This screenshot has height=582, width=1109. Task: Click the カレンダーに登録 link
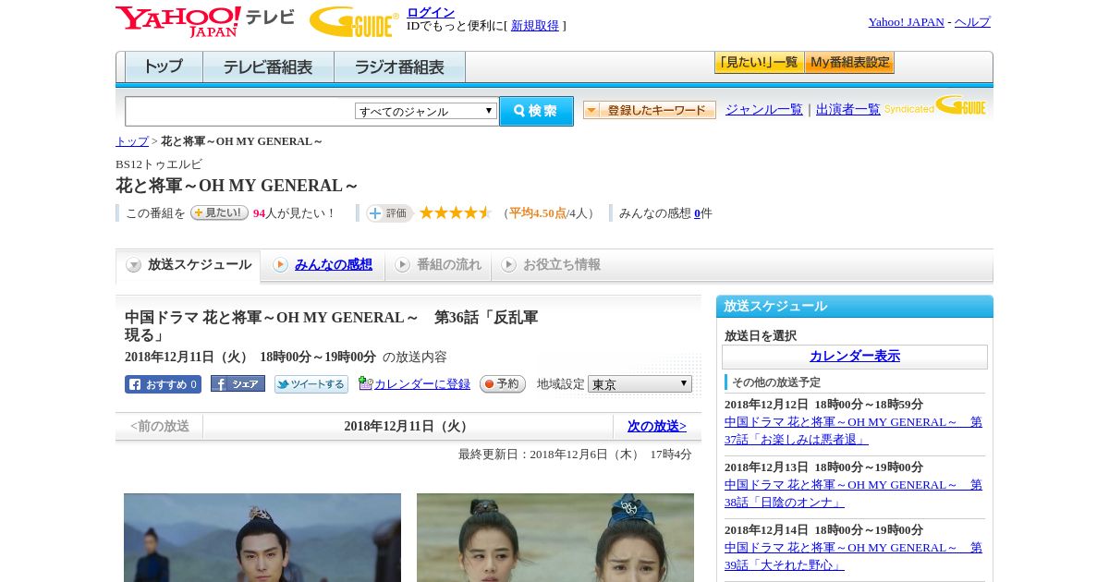click(x=422, y=384)
